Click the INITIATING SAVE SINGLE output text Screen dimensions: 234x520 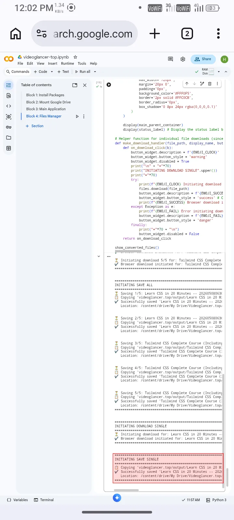136,459
